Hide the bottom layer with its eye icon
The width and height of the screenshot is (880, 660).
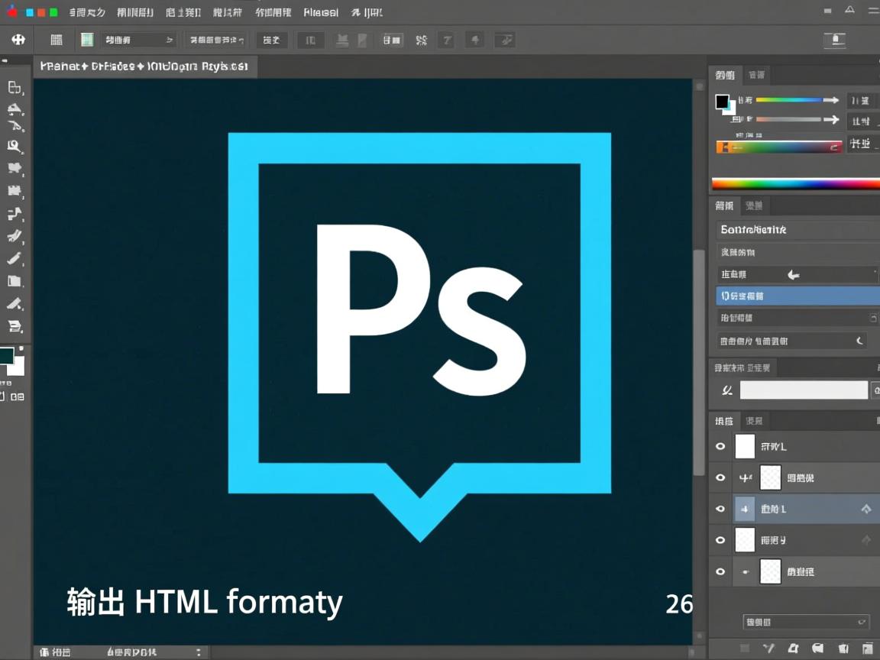[x=720, y=571]
